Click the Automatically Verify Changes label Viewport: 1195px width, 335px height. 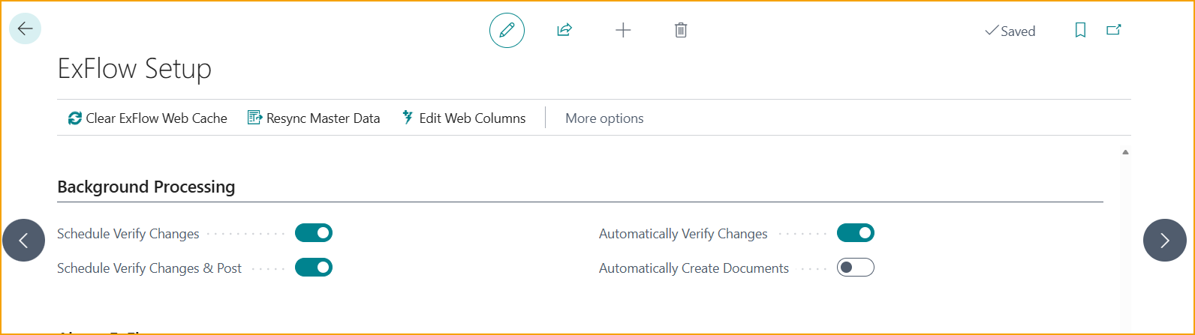pos(683,234)
